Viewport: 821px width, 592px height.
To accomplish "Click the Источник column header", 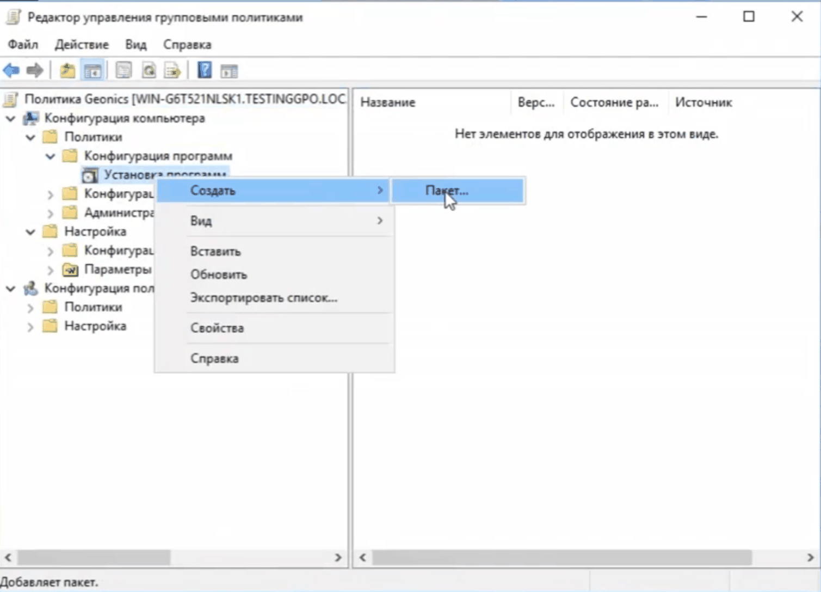I will [703, 102].
